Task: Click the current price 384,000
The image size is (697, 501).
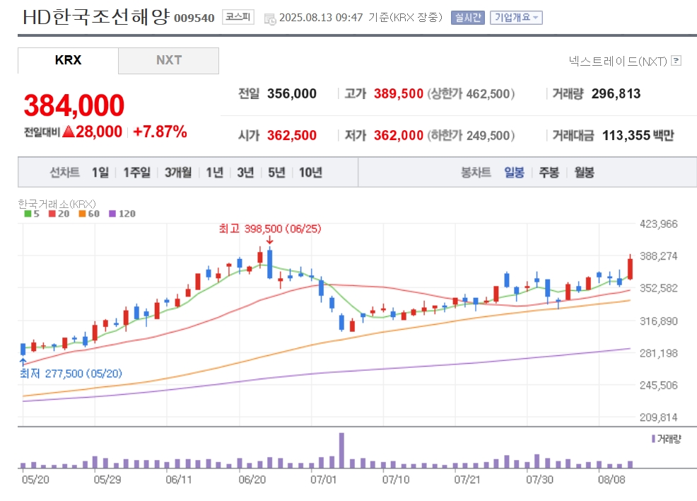Action: click(x=74, y=105)
